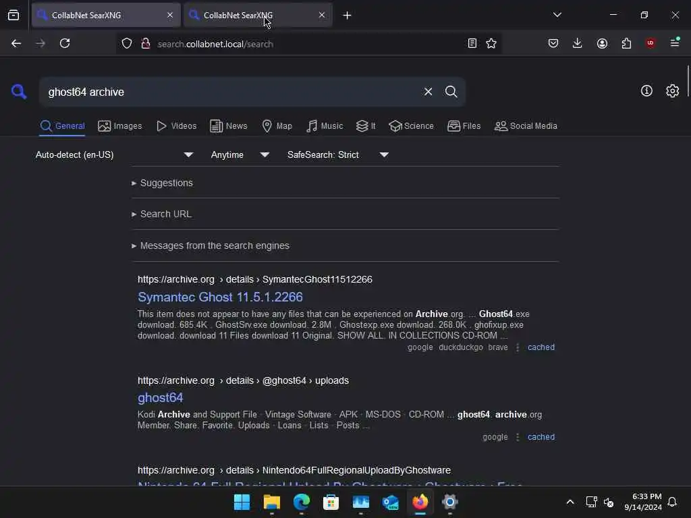Switch to the It category tab
This screenshot has height=518, width=691.
(x=366, y=126)
